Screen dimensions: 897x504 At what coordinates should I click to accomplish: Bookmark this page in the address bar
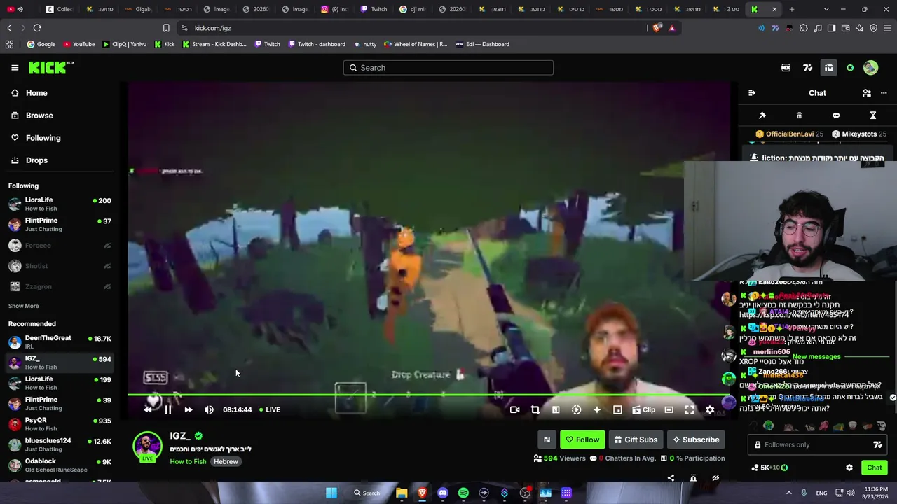166,28
